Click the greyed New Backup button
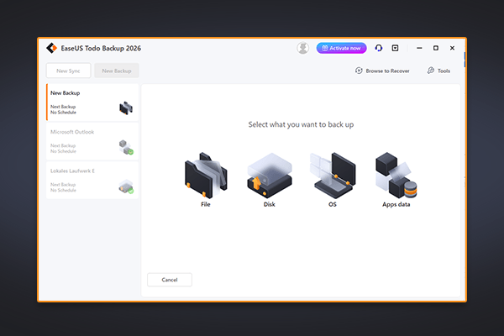Image resolution: width=504 pixels, height=336 pixels. point(117,71)
